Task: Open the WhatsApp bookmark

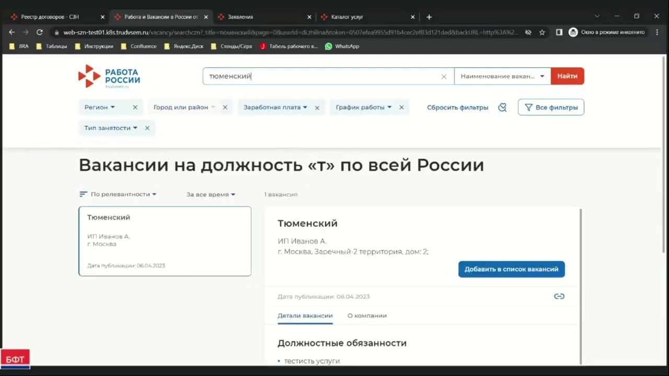Action: coord(342,46)
